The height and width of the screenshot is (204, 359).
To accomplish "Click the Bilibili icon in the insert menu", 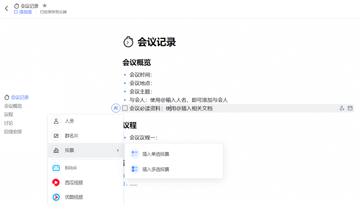I will pos(56,168).
